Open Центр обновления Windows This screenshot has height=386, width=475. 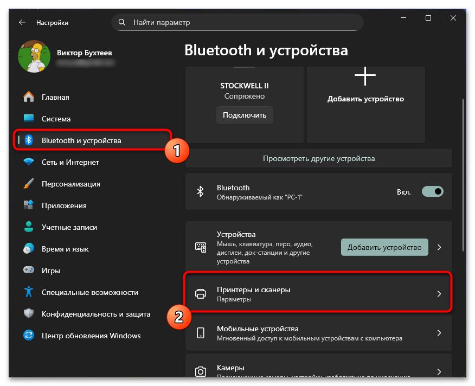click(x=92, y=336)
